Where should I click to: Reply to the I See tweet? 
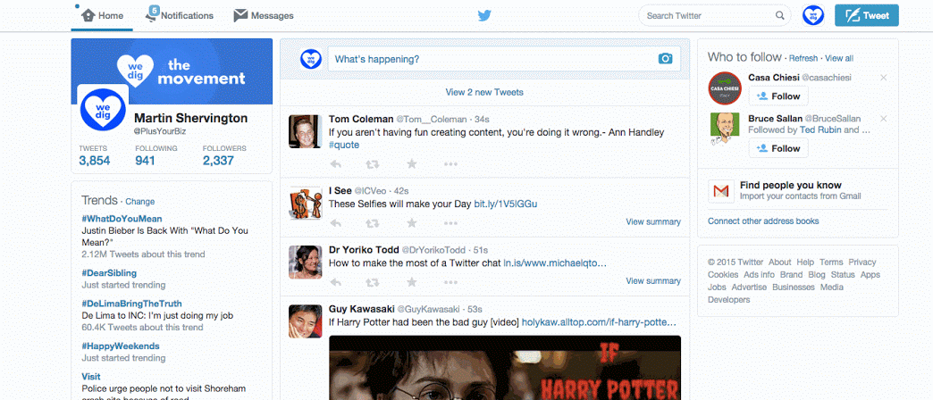[336, 223]
